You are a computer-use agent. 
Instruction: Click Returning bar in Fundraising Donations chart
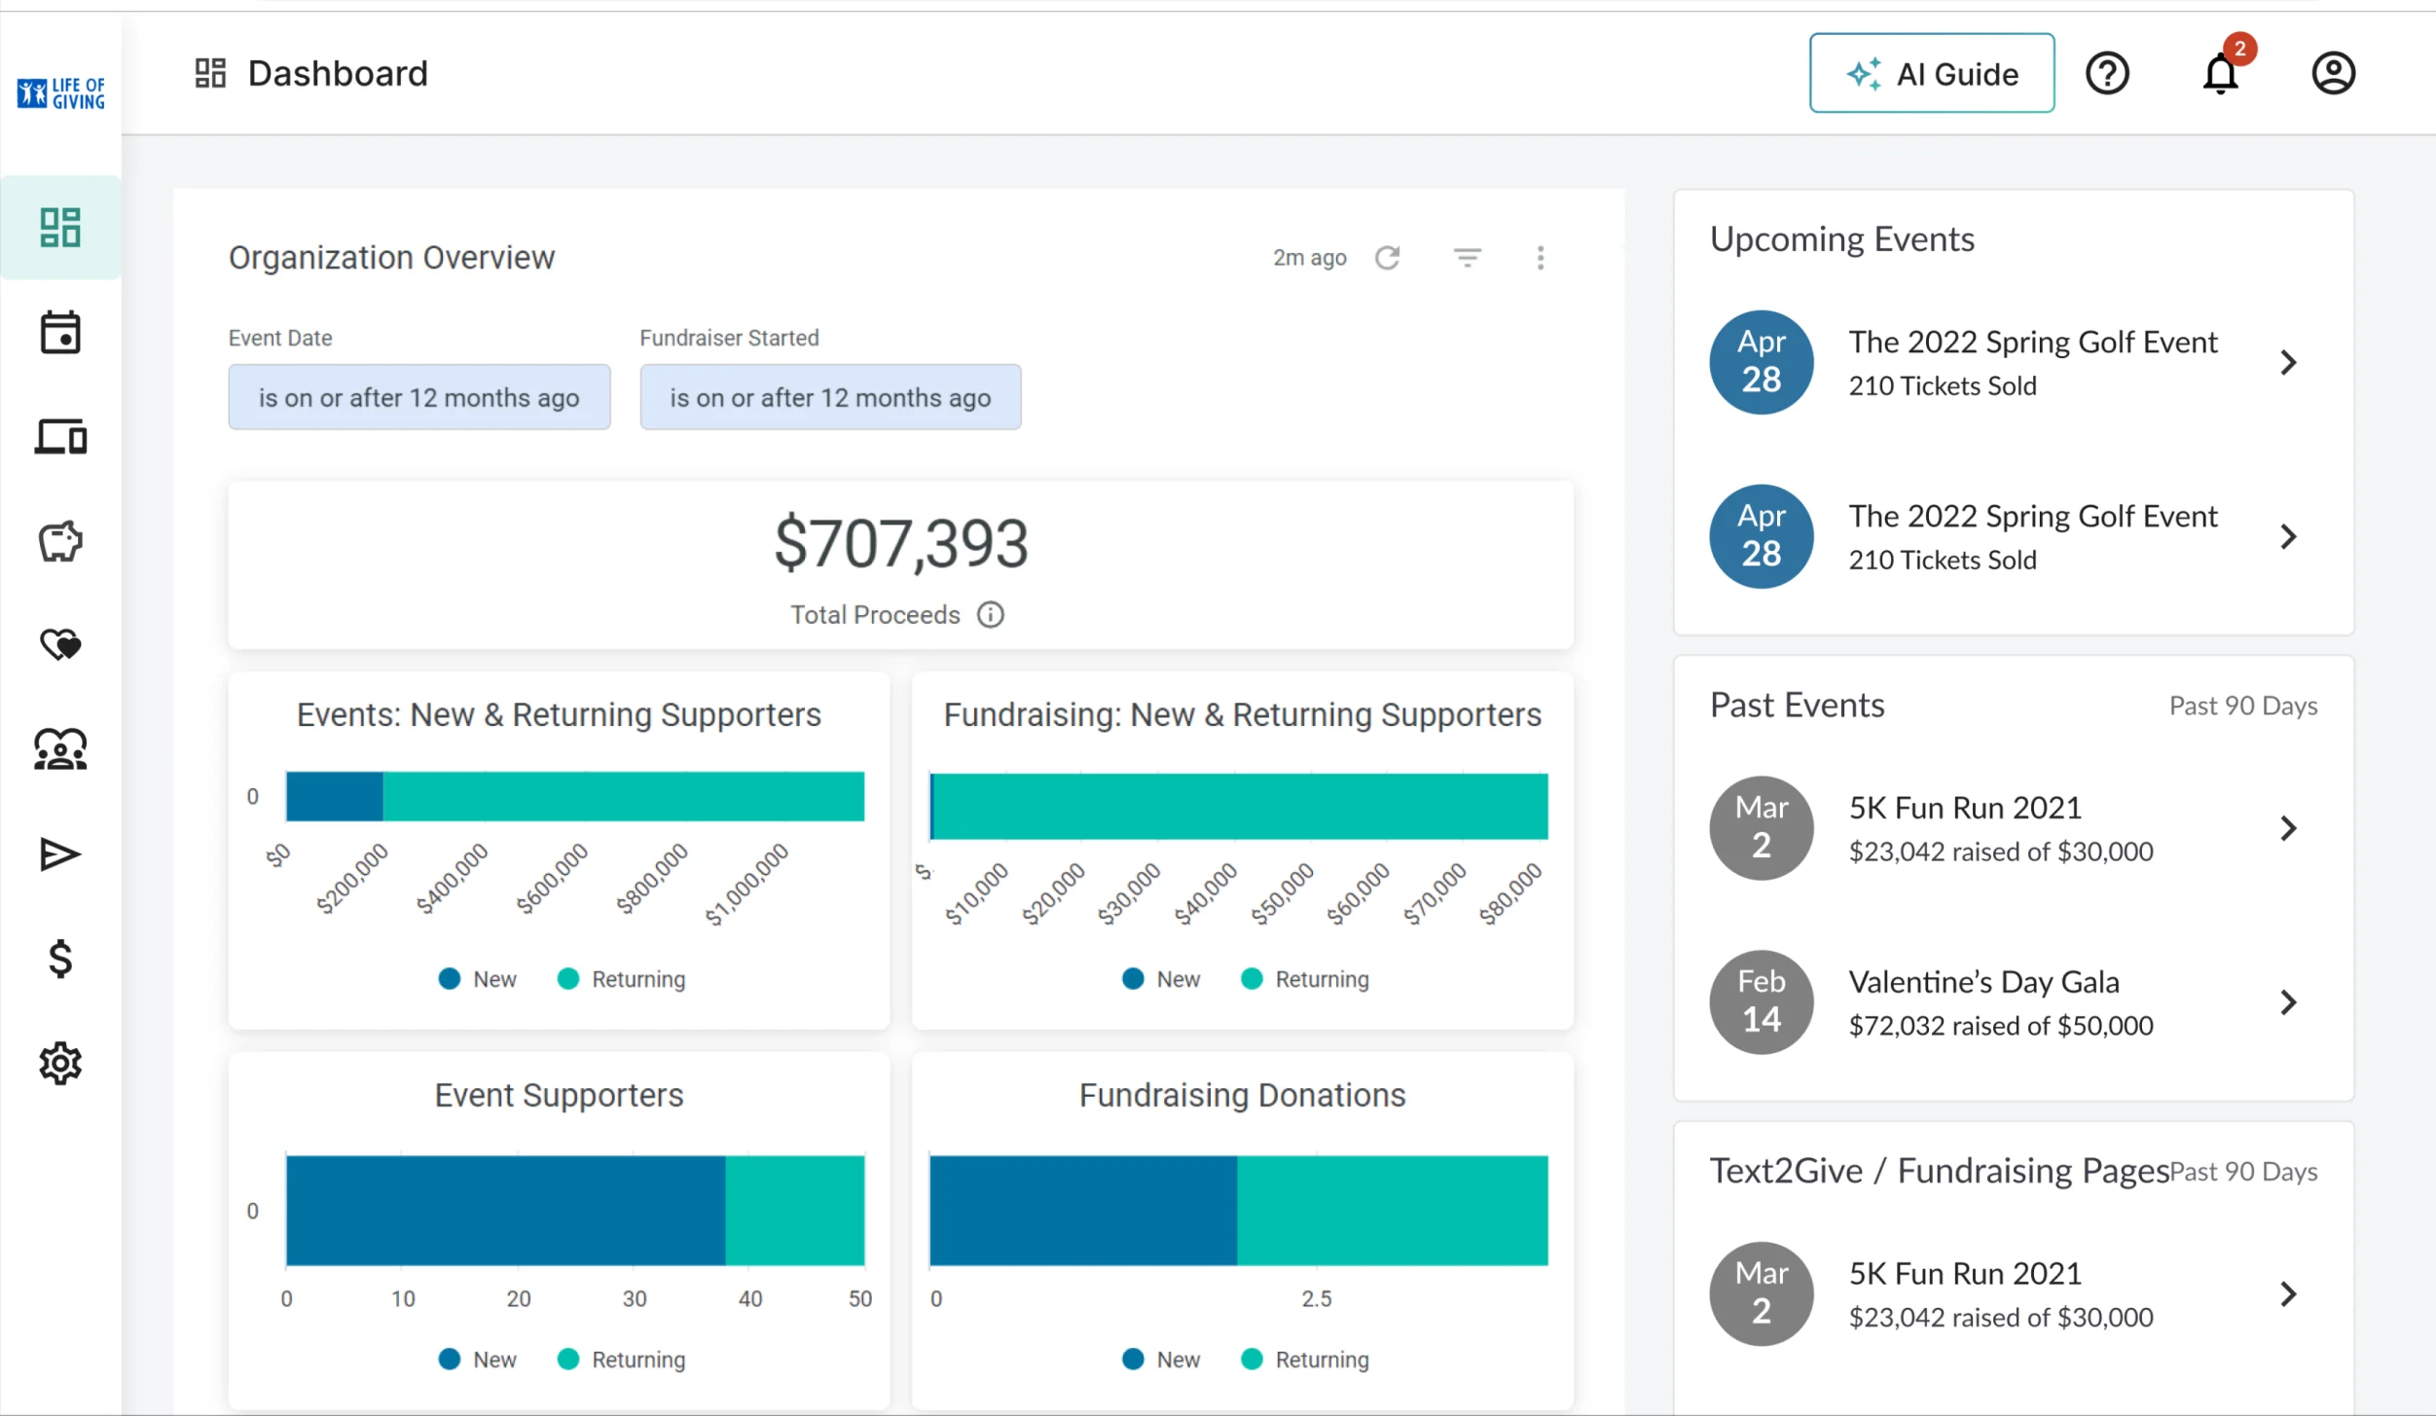[x=1393, y=1211]
